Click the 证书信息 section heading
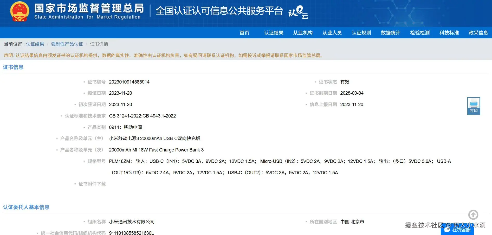 click(13, 67)
